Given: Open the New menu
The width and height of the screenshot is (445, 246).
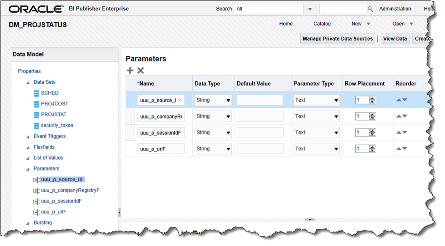Looking at the screenshot, I should pos(361,24).
